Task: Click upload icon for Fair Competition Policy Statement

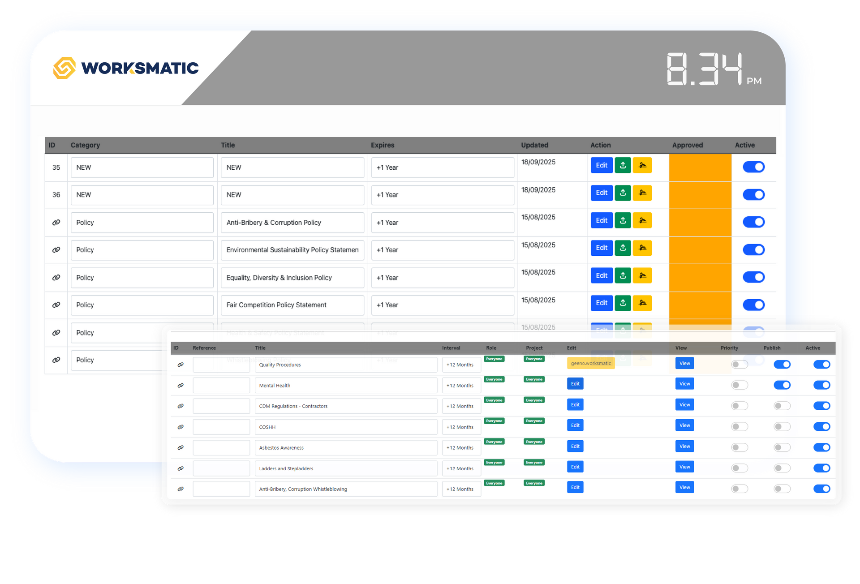Action: [x=623, y=303]
